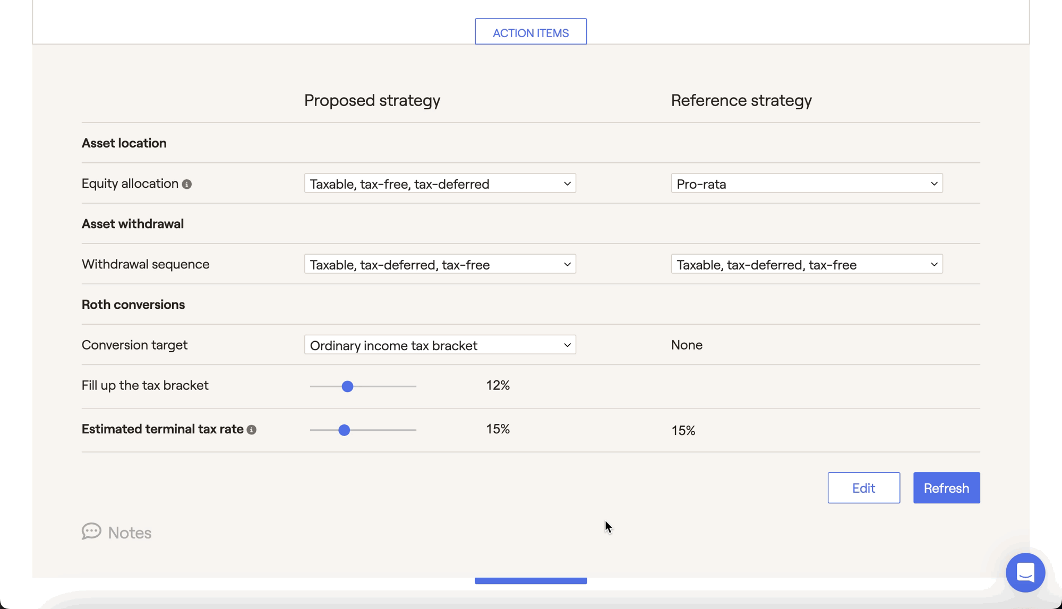Click the Estimated terminal tax rate label
Image resolution: width=1062 pixels, height=609 pixels.
tap(162, 429)
